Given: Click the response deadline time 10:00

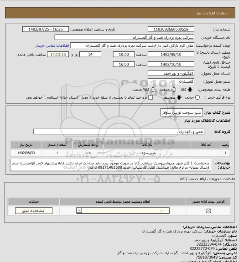Looking at the screenshot, I should tap(124, 55).
